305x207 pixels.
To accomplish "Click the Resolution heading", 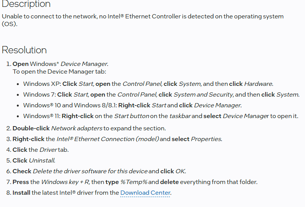I will coord(24,50).
